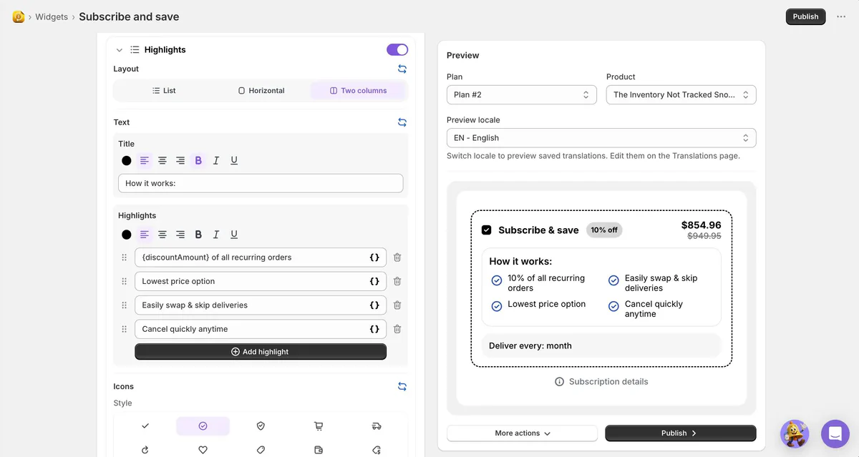The image size is (859, 457).
Task: Toggle bold for the Title text
Action: pyautogui.click(x=198, y=161)
